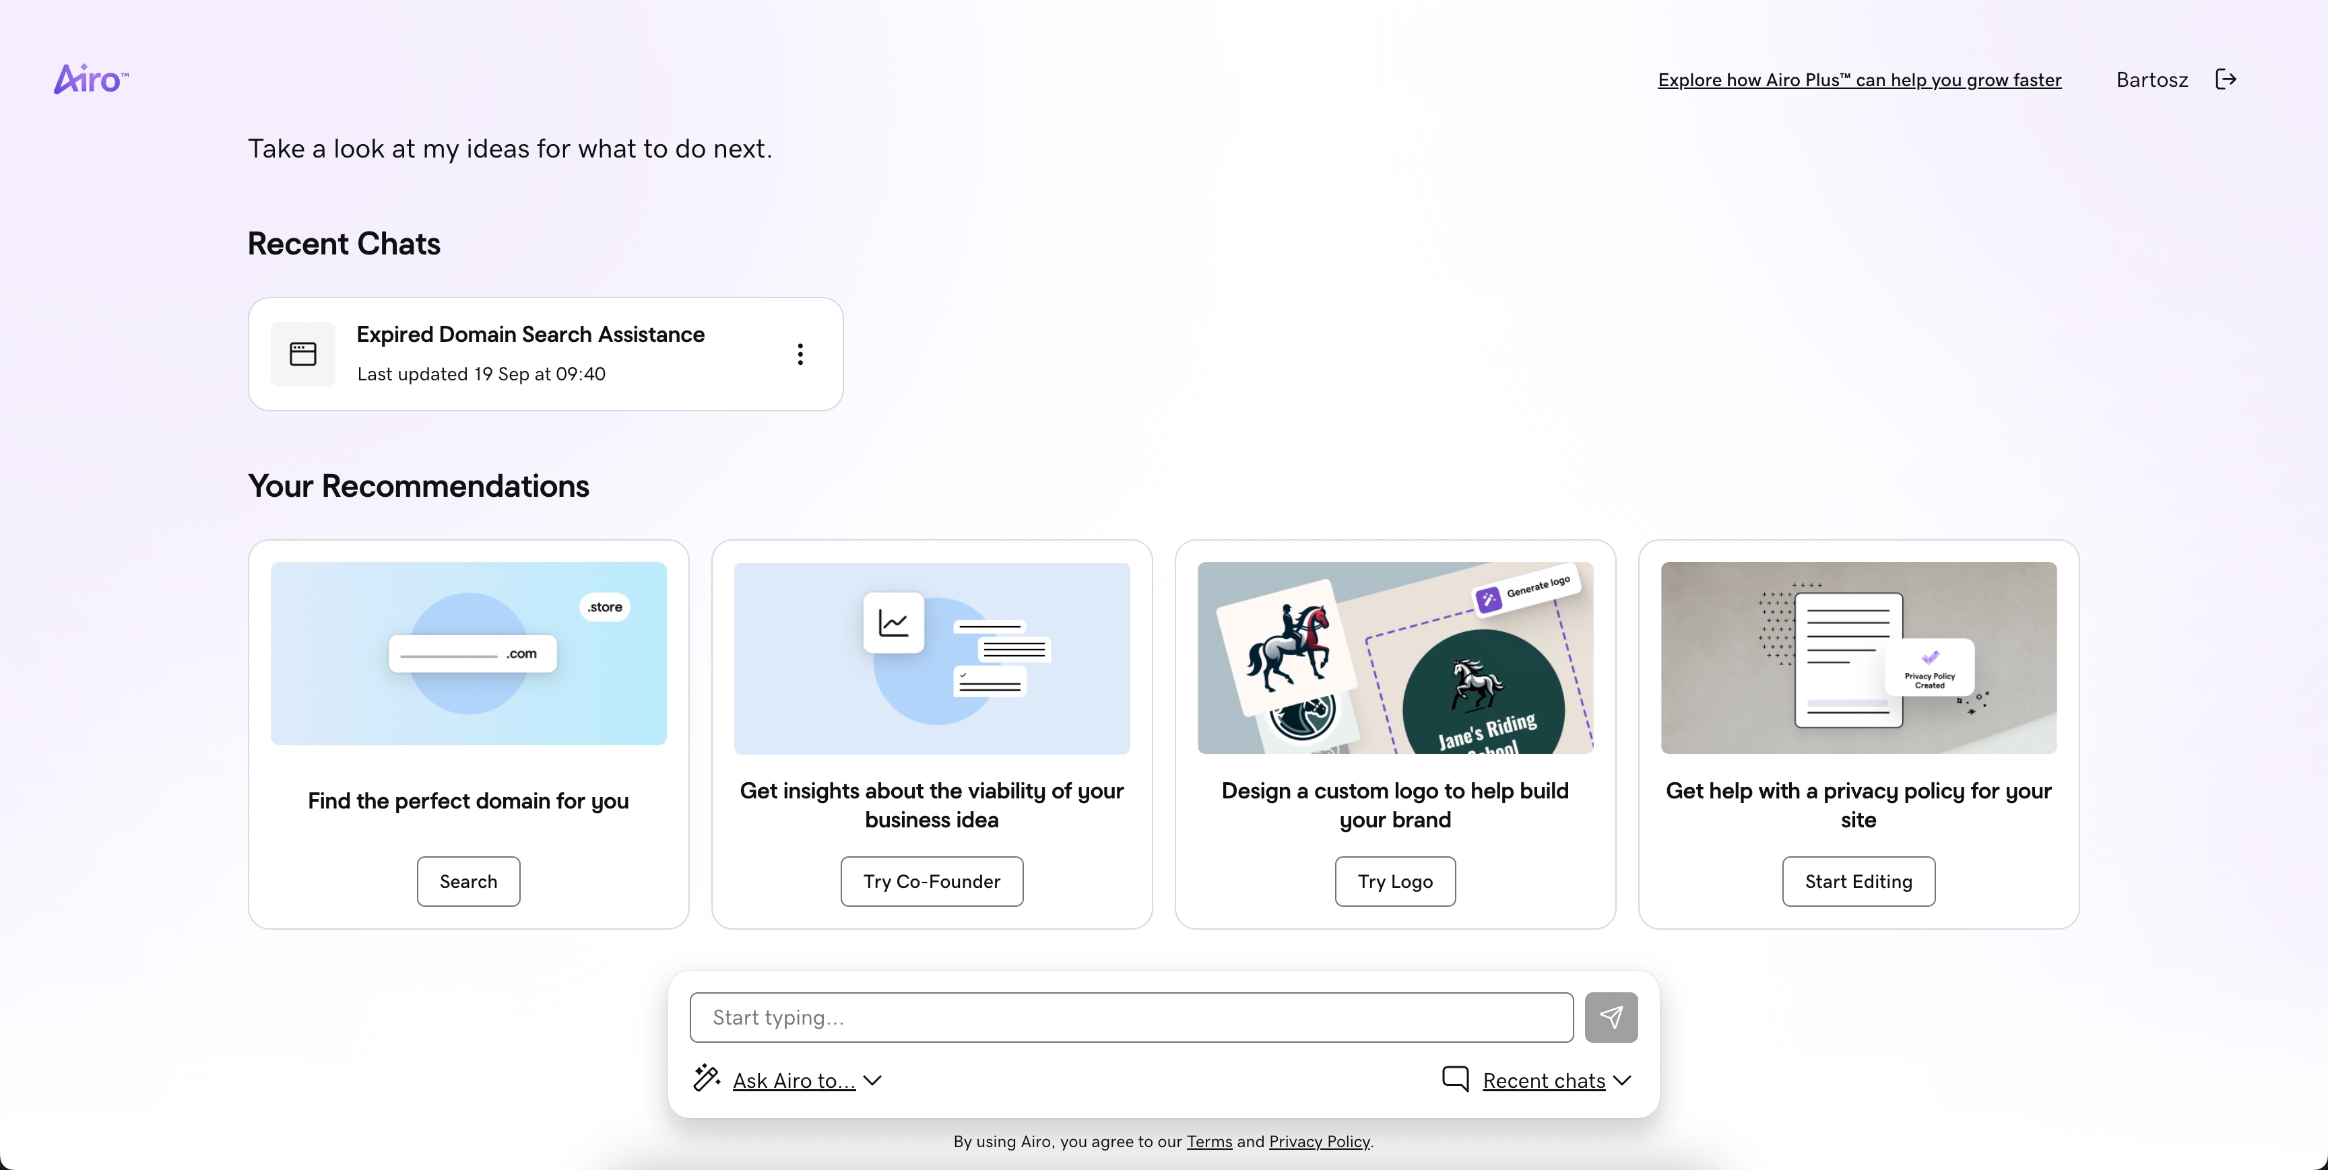
Task: Open the Ask Airo to... menu label
Action: point(794,1080)
